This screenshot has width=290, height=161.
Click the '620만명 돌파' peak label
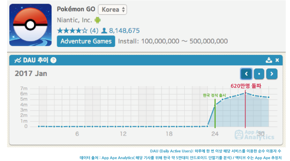(x=246, y=86)
